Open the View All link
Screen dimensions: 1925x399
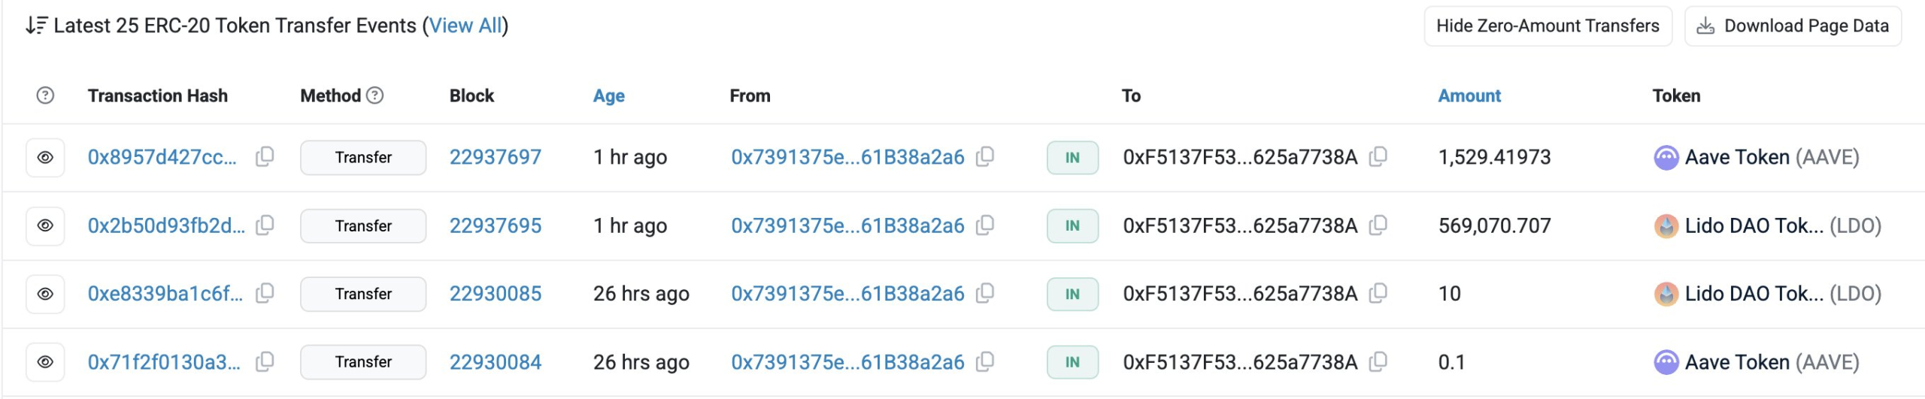[465, 26]
